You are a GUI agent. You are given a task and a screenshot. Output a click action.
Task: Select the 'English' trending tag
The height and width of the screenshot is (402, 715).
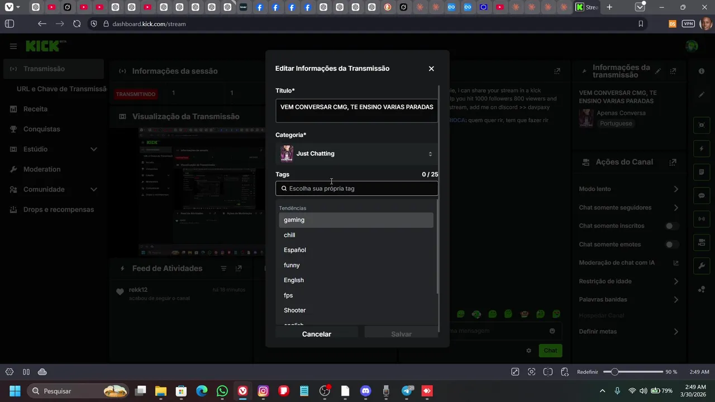356,280
